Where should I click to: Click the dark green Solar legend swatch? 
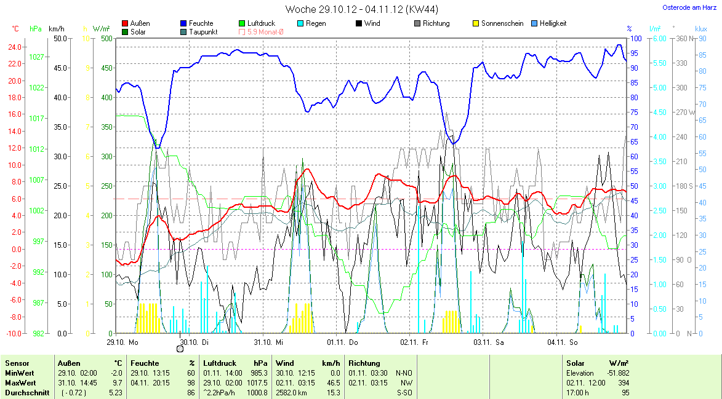(x=126, y=32)
